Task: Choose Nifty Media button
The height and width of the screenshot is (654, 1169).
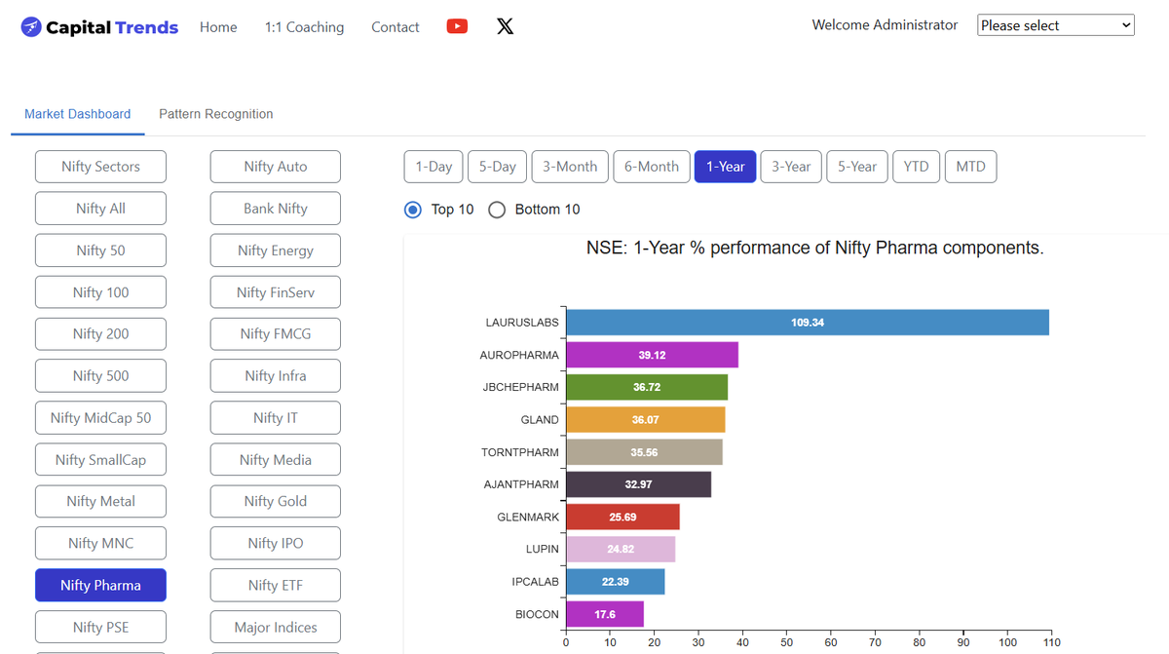Action: [x=276, y=460]
